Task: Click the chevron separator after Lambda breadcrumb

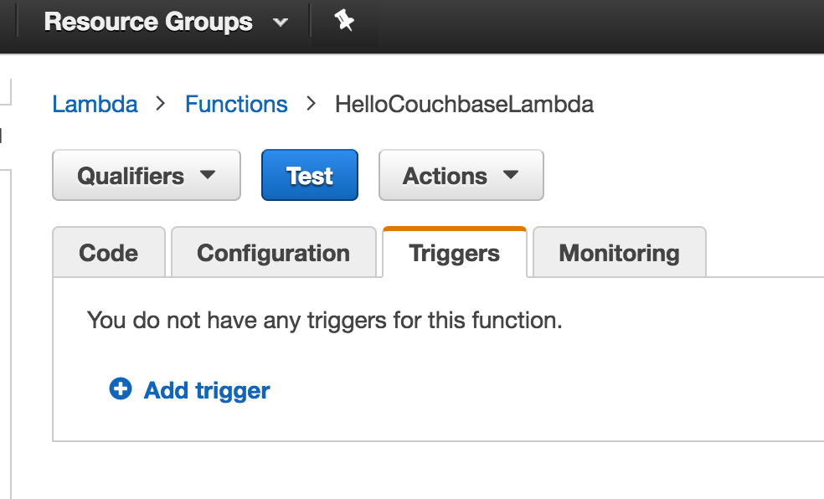Action: click(x=161, y=104)
